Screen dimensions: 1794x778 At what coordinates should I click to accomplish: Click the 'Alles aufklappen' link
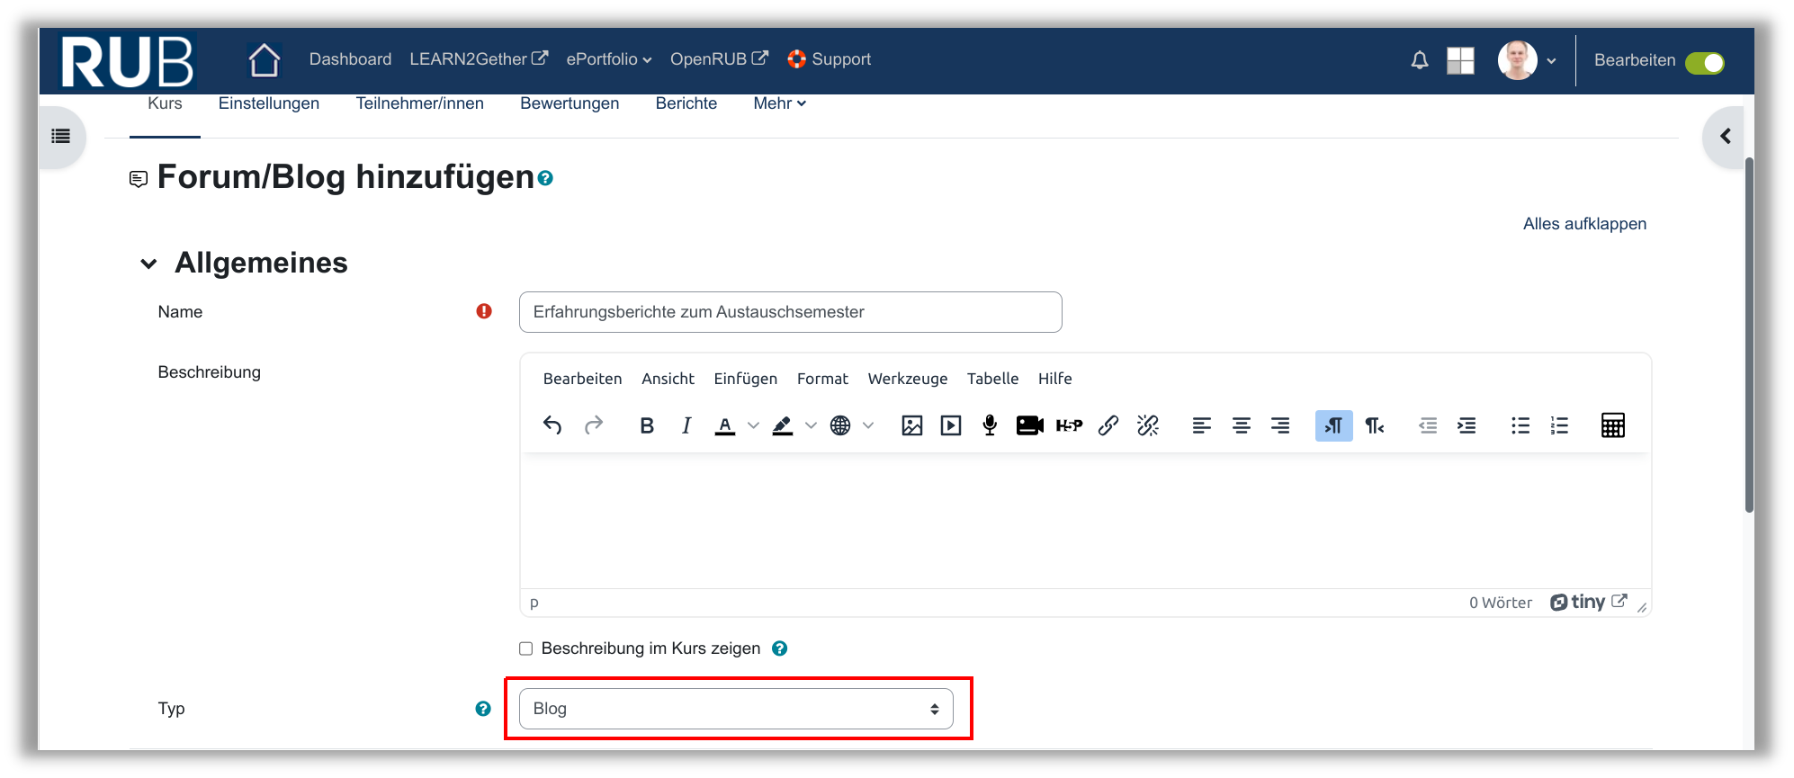1583,224
